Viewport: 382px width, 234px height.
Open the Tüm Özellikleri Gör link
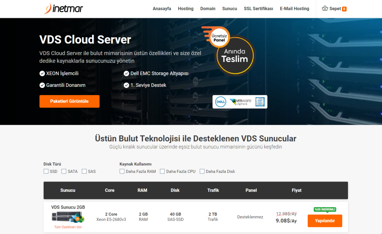pyautogui.click(x=68, y=227)
